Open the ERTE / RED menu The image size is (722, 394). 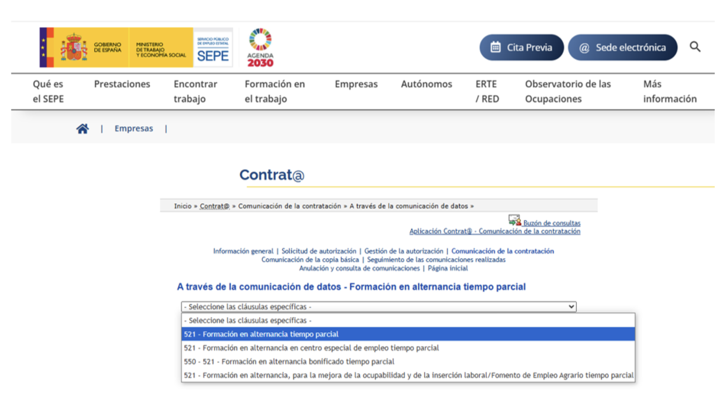[487, 91]
